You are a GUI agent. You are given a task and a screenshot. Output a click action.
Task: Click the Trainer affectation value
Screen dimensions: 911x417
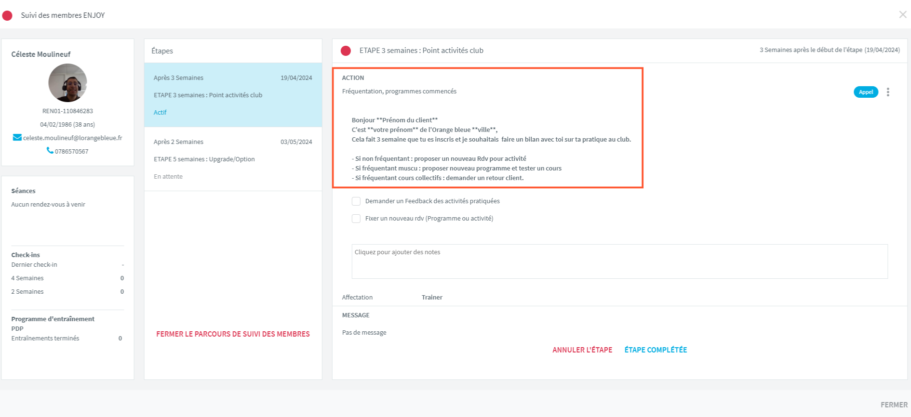[432, 298]
